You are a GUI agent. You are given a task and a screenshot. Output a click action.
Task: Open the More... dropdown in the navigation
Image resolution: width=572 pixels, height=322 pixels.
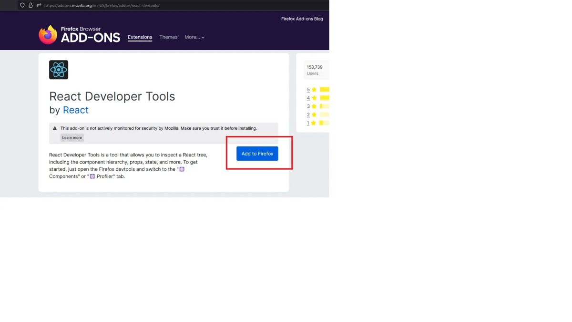coord(194,37)
